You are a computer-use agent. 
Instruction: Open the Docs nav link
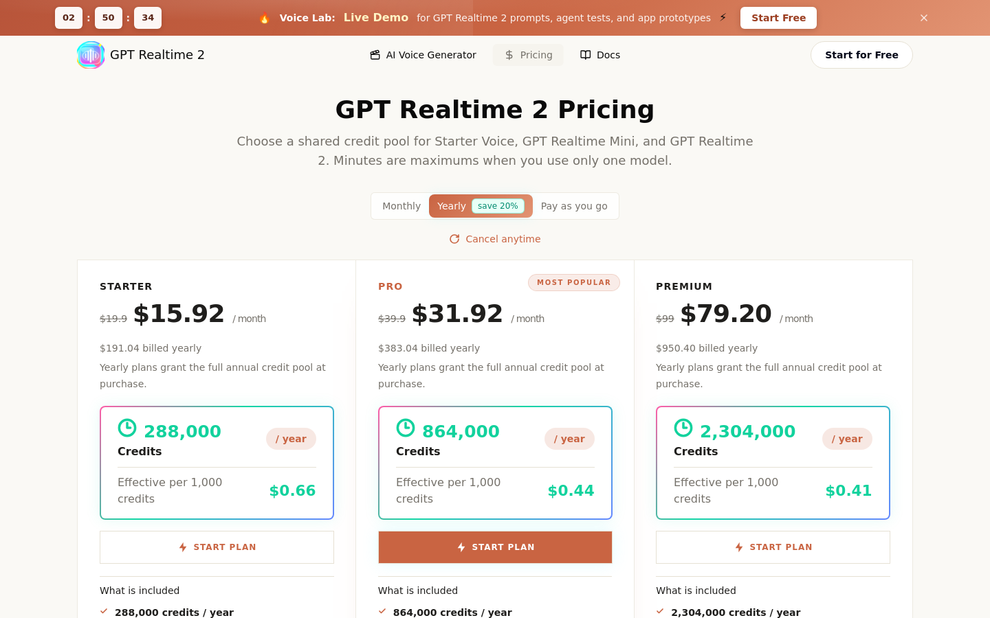[600, 55]
